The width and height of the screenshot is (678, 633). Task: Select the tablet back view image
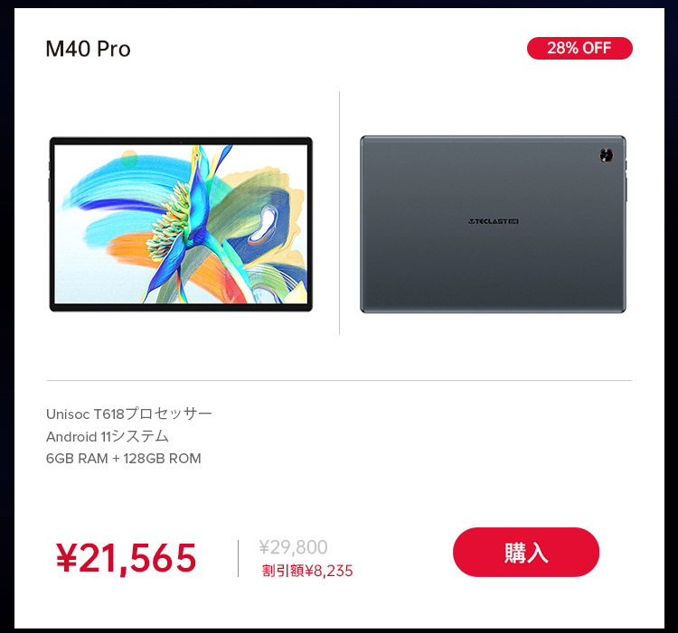tap(493, 224)
